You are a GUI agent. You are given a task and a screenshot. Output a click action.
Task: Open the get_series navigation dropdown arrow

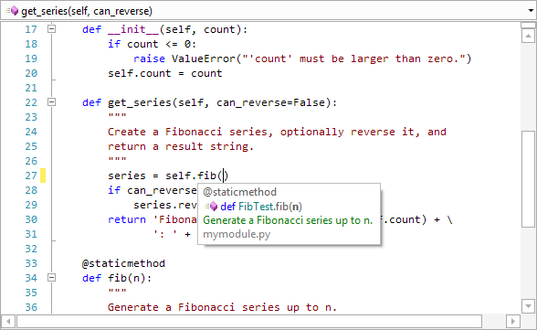coord(531,11)
